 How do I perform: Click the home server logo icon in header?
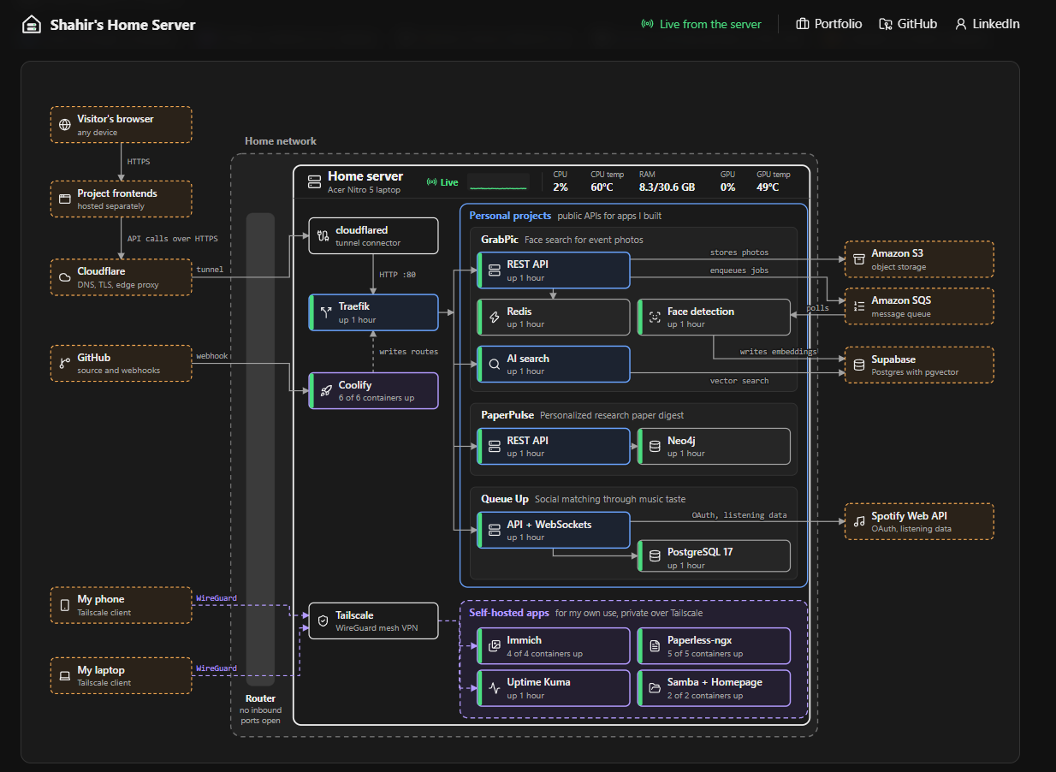coord(32,25)
